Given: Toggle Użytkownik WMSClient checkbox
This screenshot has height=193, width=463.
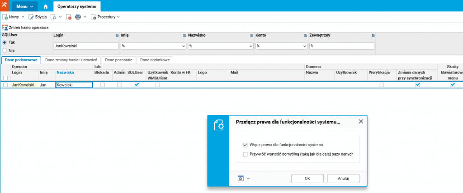Looking at the screenshot, I should click(x=158, y=85).
